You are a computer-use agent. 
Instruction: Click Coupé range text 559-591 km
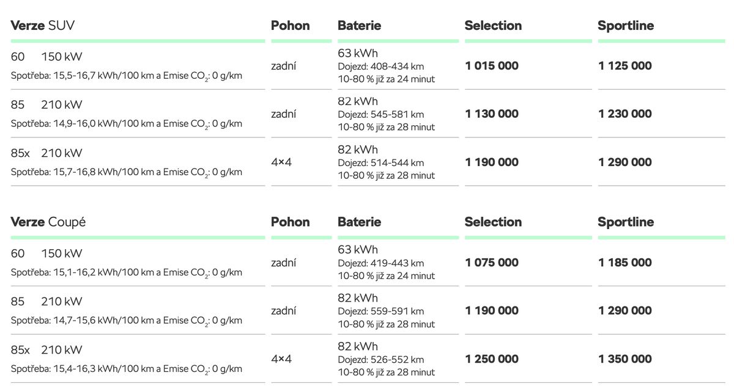397,311
